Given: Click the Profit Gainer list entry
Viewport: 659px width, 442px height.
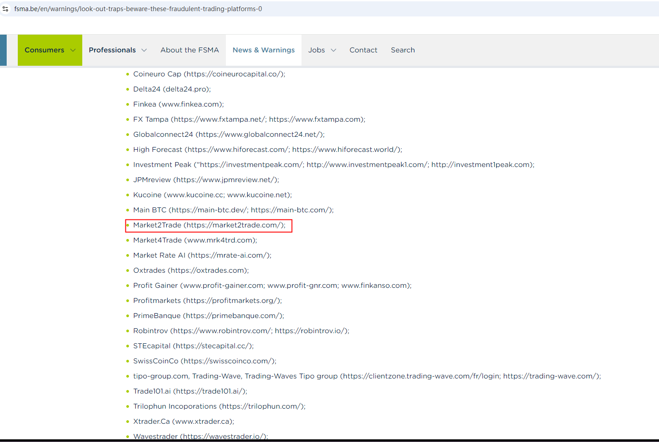Looking at the screenshot, I should point(272,286).
